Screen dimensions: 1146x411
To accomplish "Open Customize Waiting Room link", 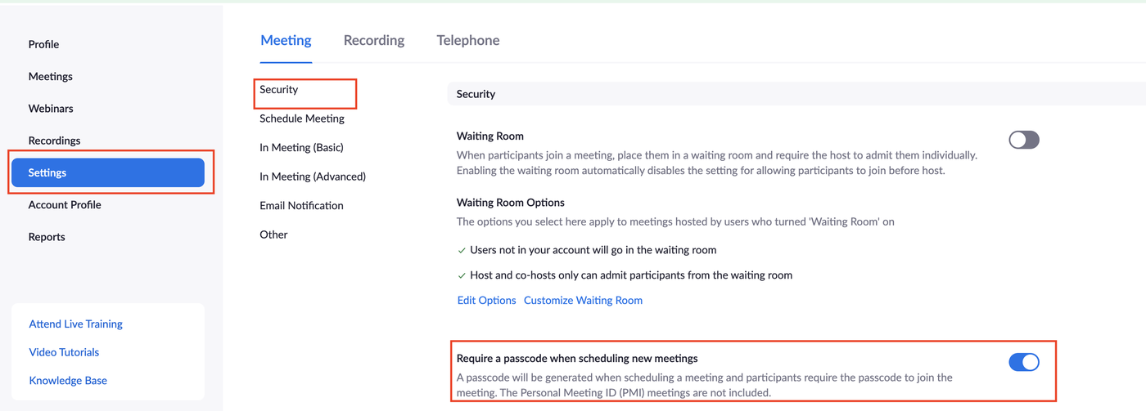I will click(x=583, y=300).
